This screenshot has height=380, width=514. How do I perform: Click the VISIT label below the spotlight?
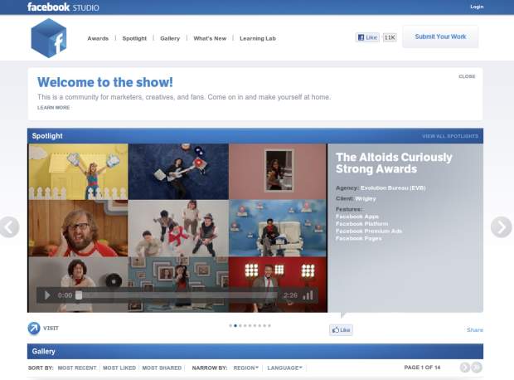tap(51, 329)
